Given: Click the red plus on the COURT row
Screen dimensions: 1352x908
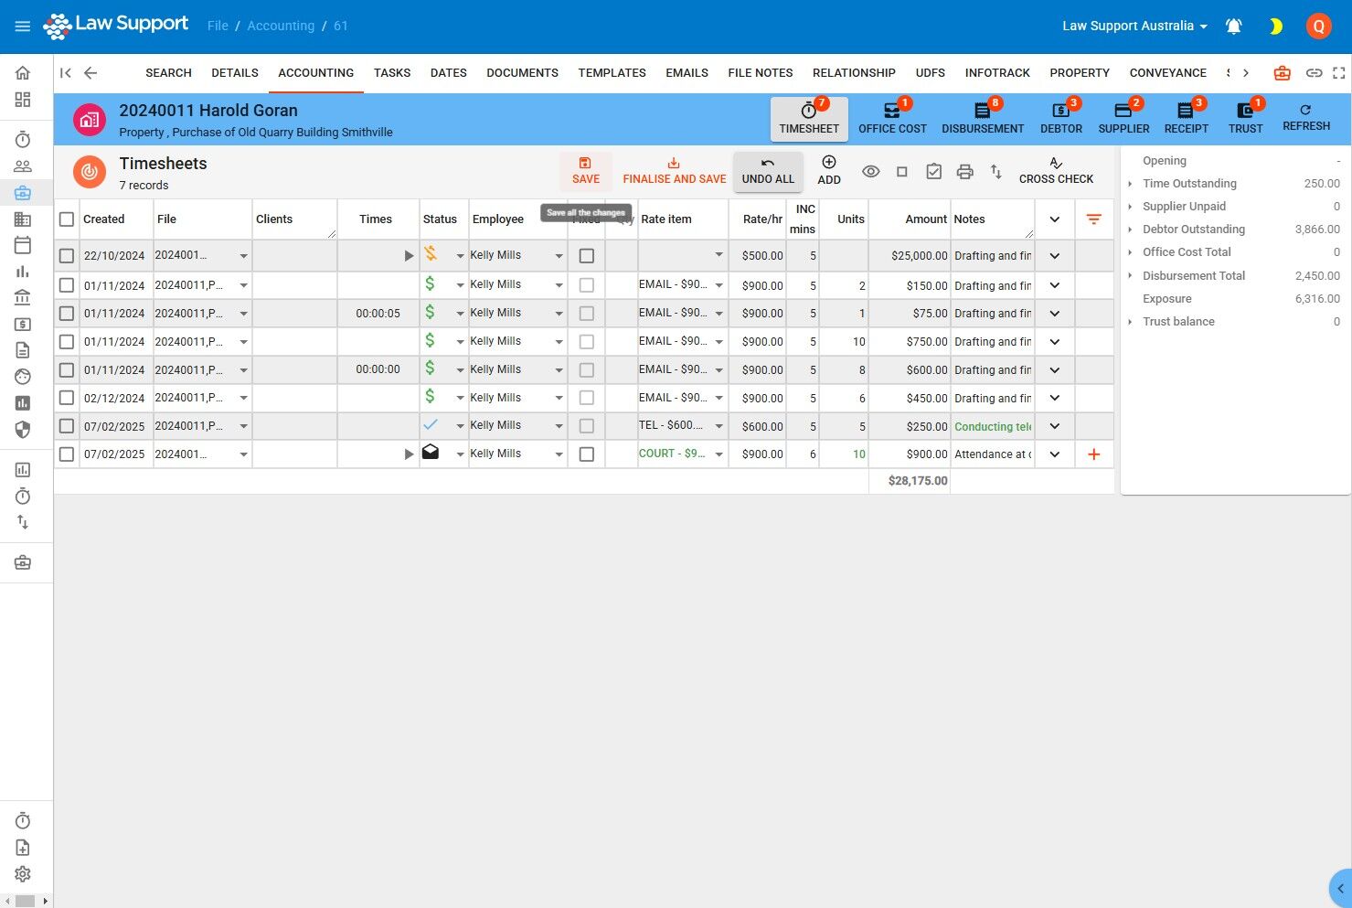Looking at the screenshot, I should 1094,454.
